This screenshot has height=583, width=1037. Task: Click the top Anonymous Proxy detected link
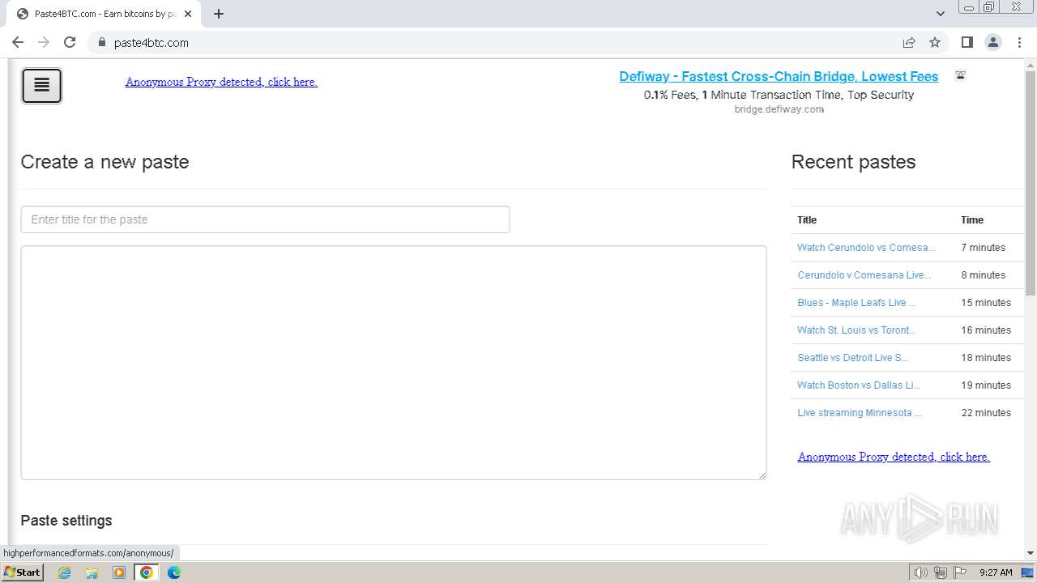221,82
